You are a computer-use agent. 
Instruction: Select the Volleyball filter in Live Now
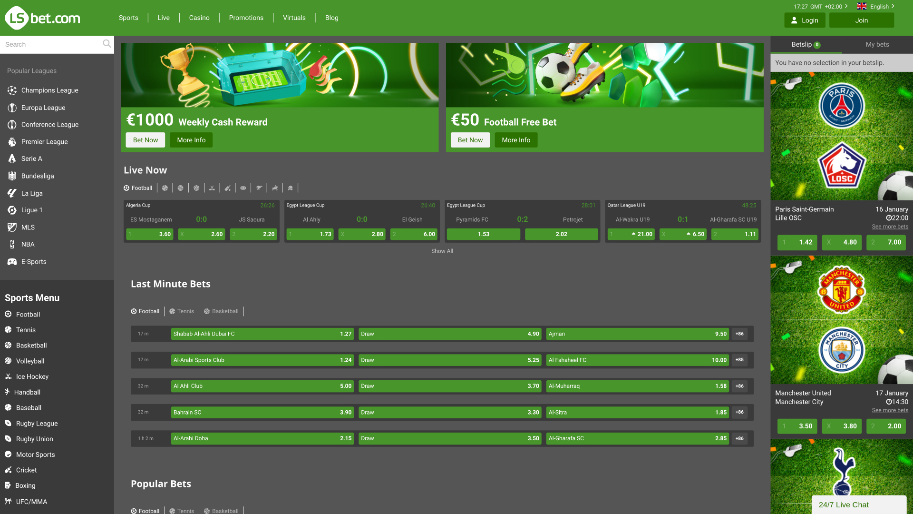(x=196, y=188)
